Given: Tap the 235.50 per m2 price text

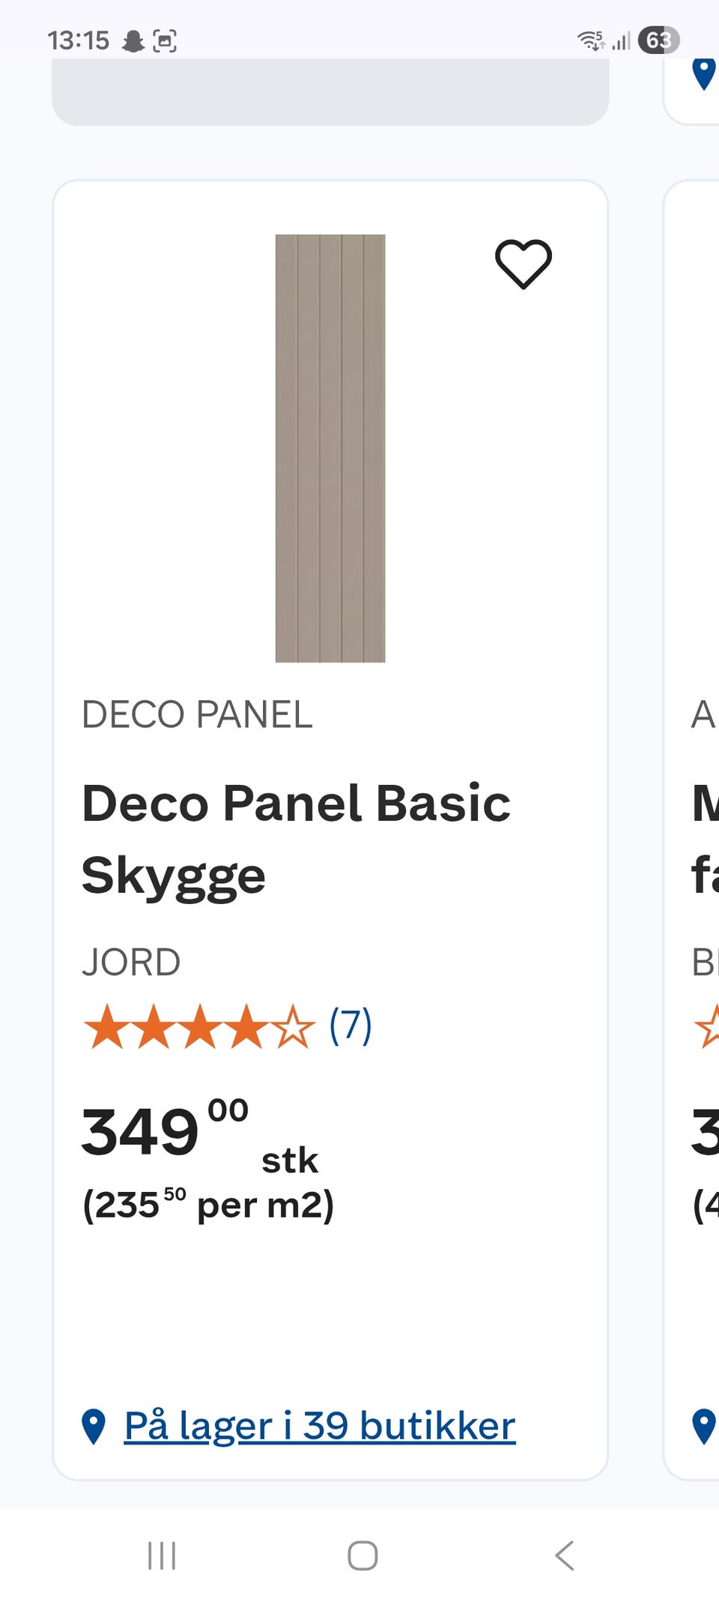Looking at the screenshot, I should pos(208,1205).
